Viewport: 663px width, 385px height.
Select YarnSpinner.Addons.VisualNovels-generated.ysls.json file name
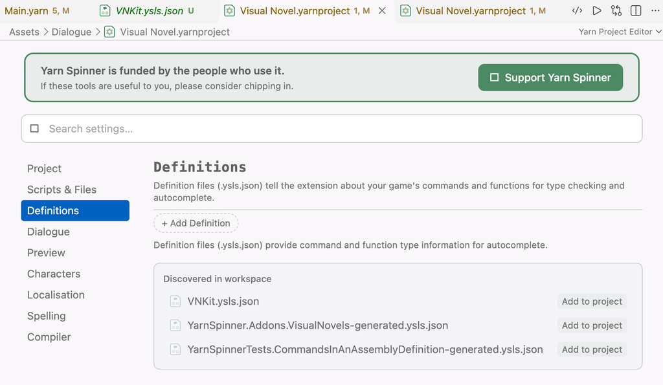click(317, 325)
